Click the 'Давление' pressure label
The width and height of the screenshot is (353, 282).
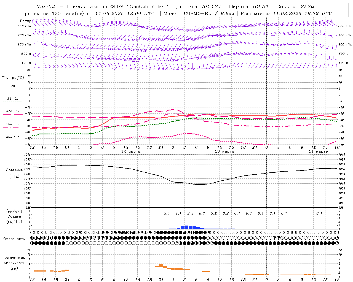(14, 170)
